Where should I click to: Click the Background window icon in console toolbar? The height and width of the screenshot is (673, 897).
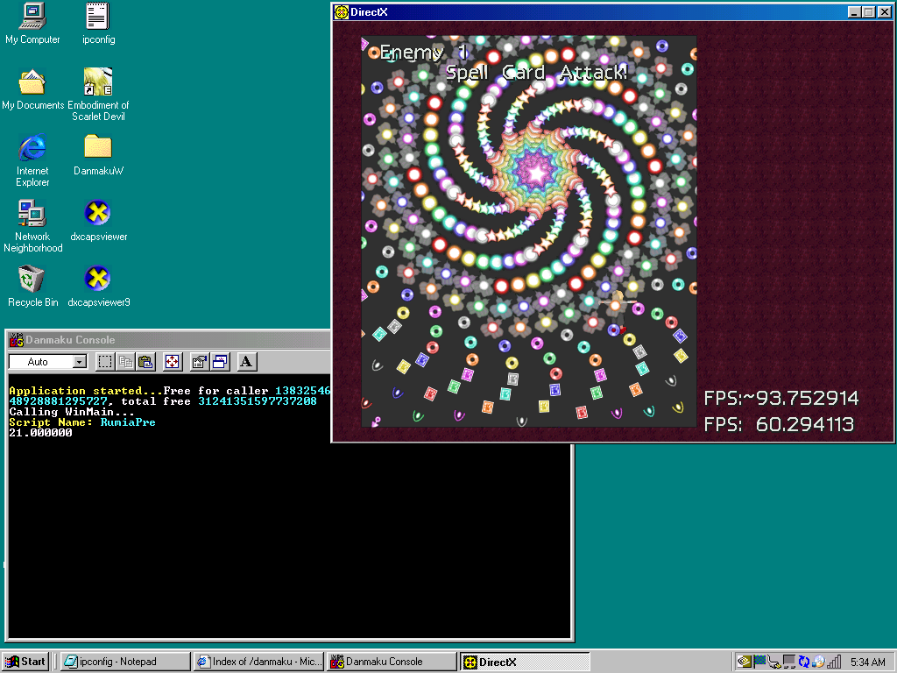pos(220,362)
